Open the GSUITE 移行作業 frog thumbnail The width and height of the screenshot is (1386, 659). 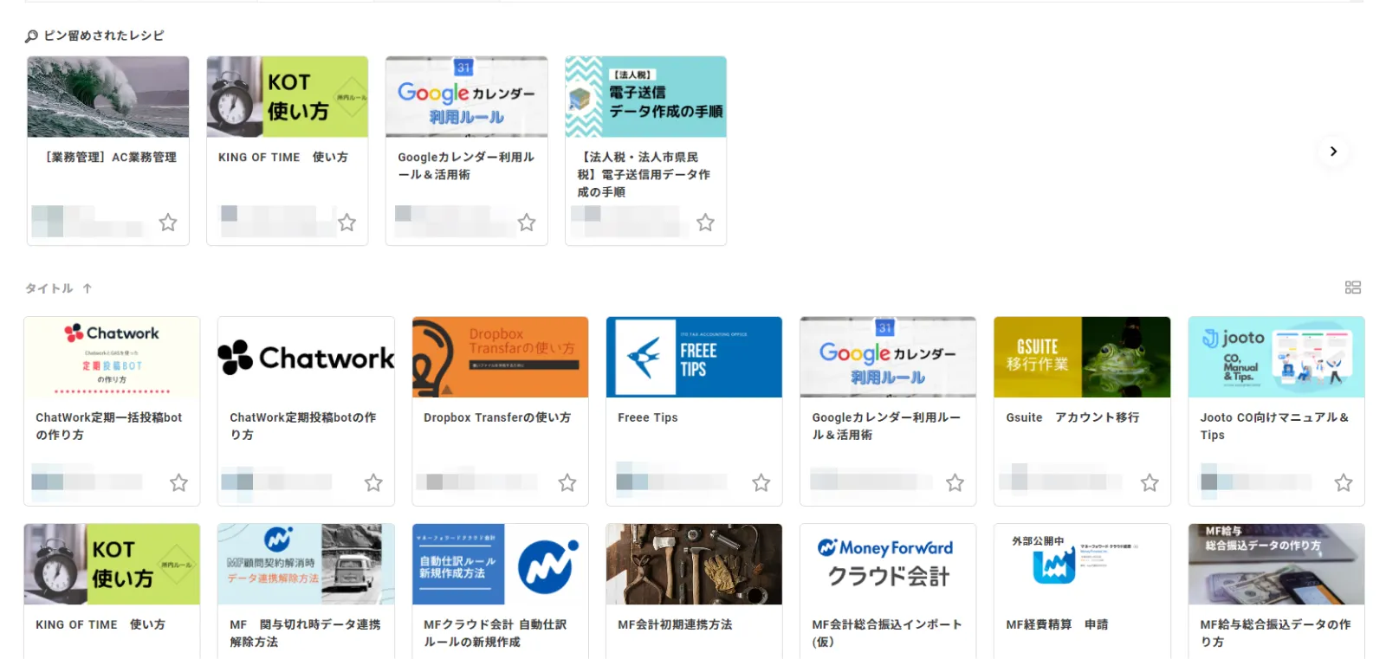click(1083, 357)
